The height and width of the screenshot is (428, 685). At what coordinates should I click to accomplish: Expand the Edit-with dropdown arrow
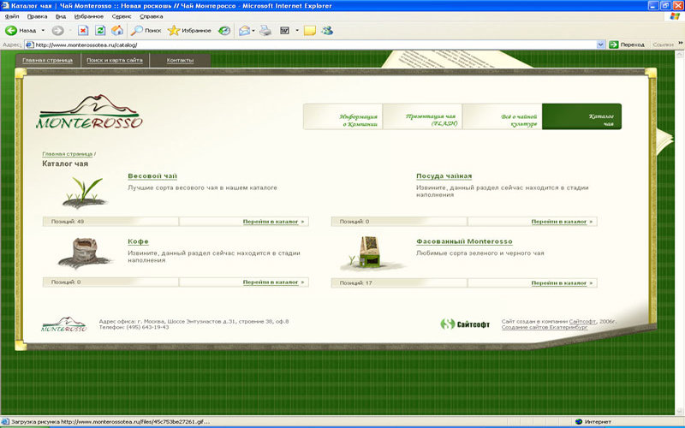pyautogui.click(x=297, y=31)
